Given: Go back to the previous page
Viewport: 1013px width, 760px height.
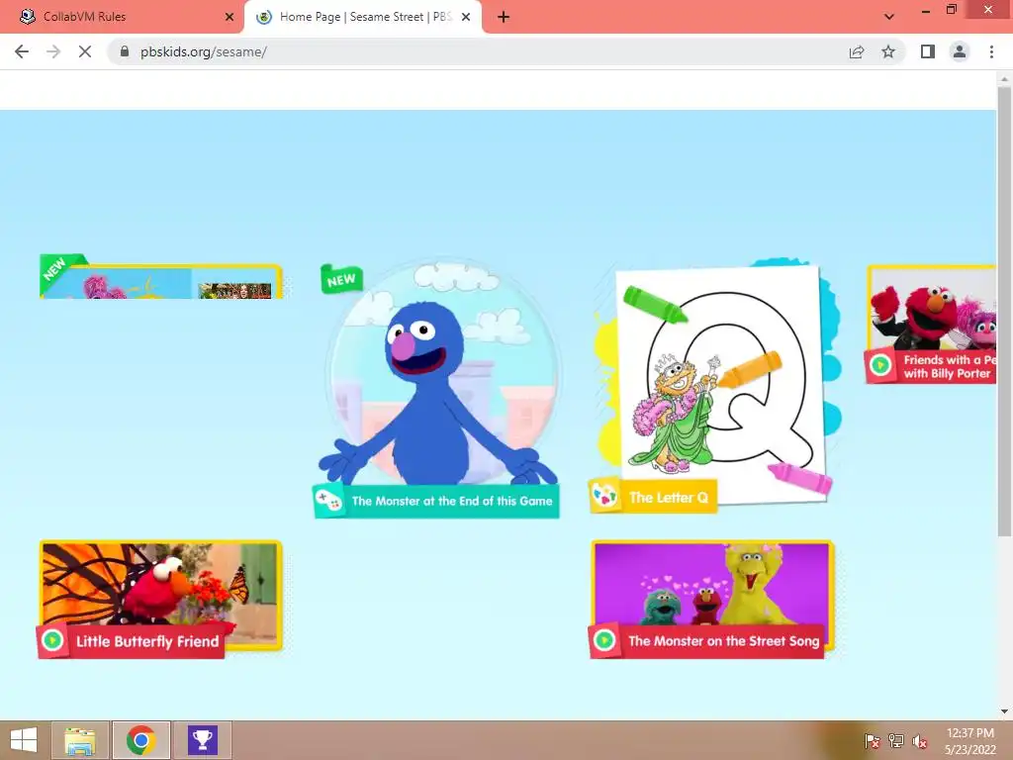Looking at the screenshot, I should [22, 51].
